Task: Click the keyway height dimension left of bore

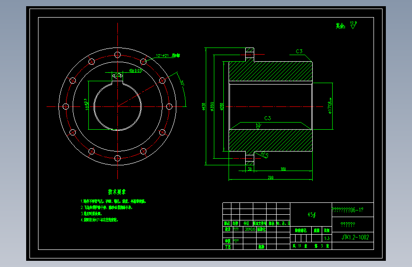Action: [x=86, y=105]
